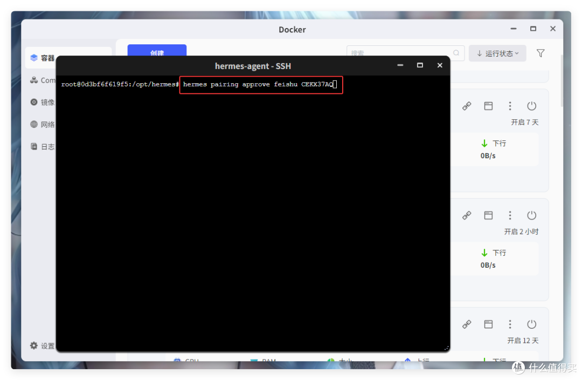The width and height of the screenshot is (582, 380).
Task: Minimize the Docker window
Action: 514,29
